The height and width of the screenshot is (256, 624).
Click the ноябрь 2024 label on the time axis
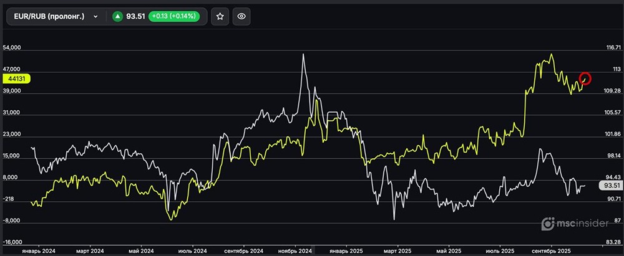295,251
